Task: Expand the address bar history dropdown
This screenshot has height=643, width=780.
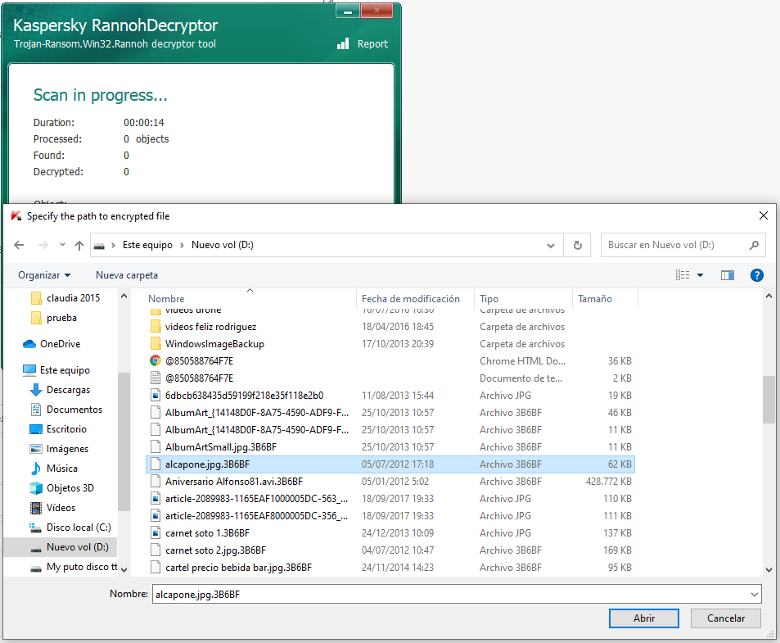Action: [x=551, y=245]
